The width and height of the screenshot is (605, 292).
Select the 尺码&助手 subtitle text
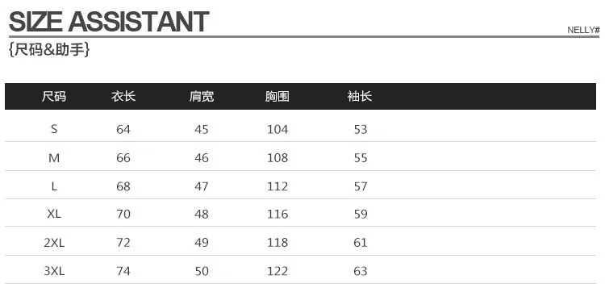click(49, 49)
